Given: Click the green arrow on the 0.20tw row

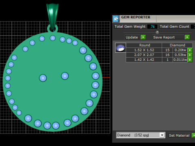Looking at the screenshot, I should [x=190, y=50].
